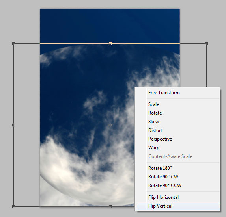The height and width of the screenshot is (217, 226).
Task: Click the left-middle transform handle
Action: tap(13, 125)
